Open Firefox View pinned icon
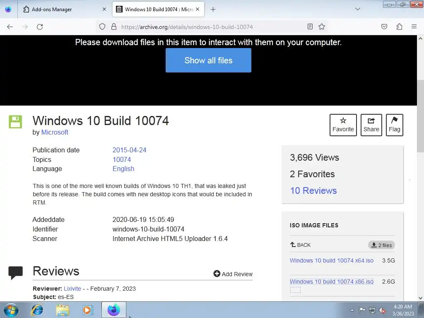The height and width of the screenshot is (318, 424). tap(8, 10)
